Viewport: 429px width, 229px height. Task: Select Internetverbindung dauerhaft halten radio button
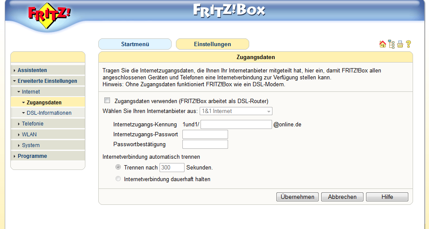(118, 179)
